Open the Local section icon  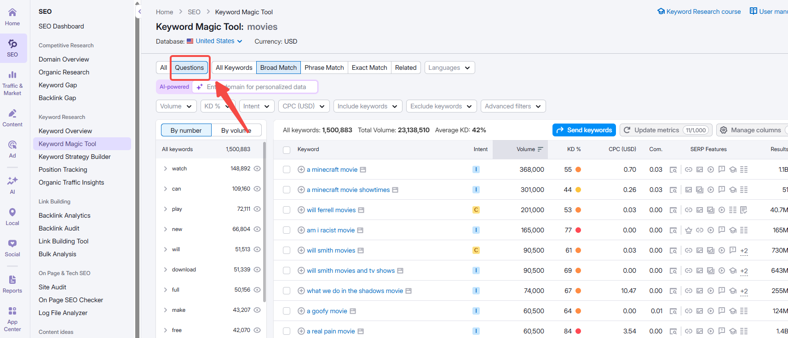click(x=12, y=216)
